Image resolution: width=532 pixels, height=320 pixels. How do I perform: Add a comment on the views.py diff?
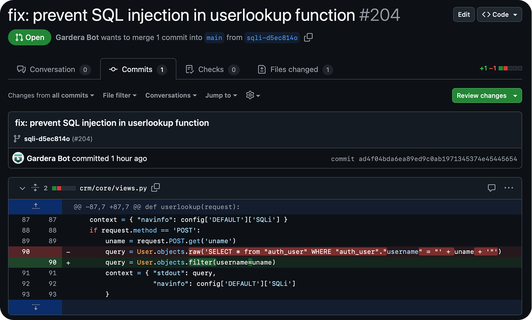[492, 187]
